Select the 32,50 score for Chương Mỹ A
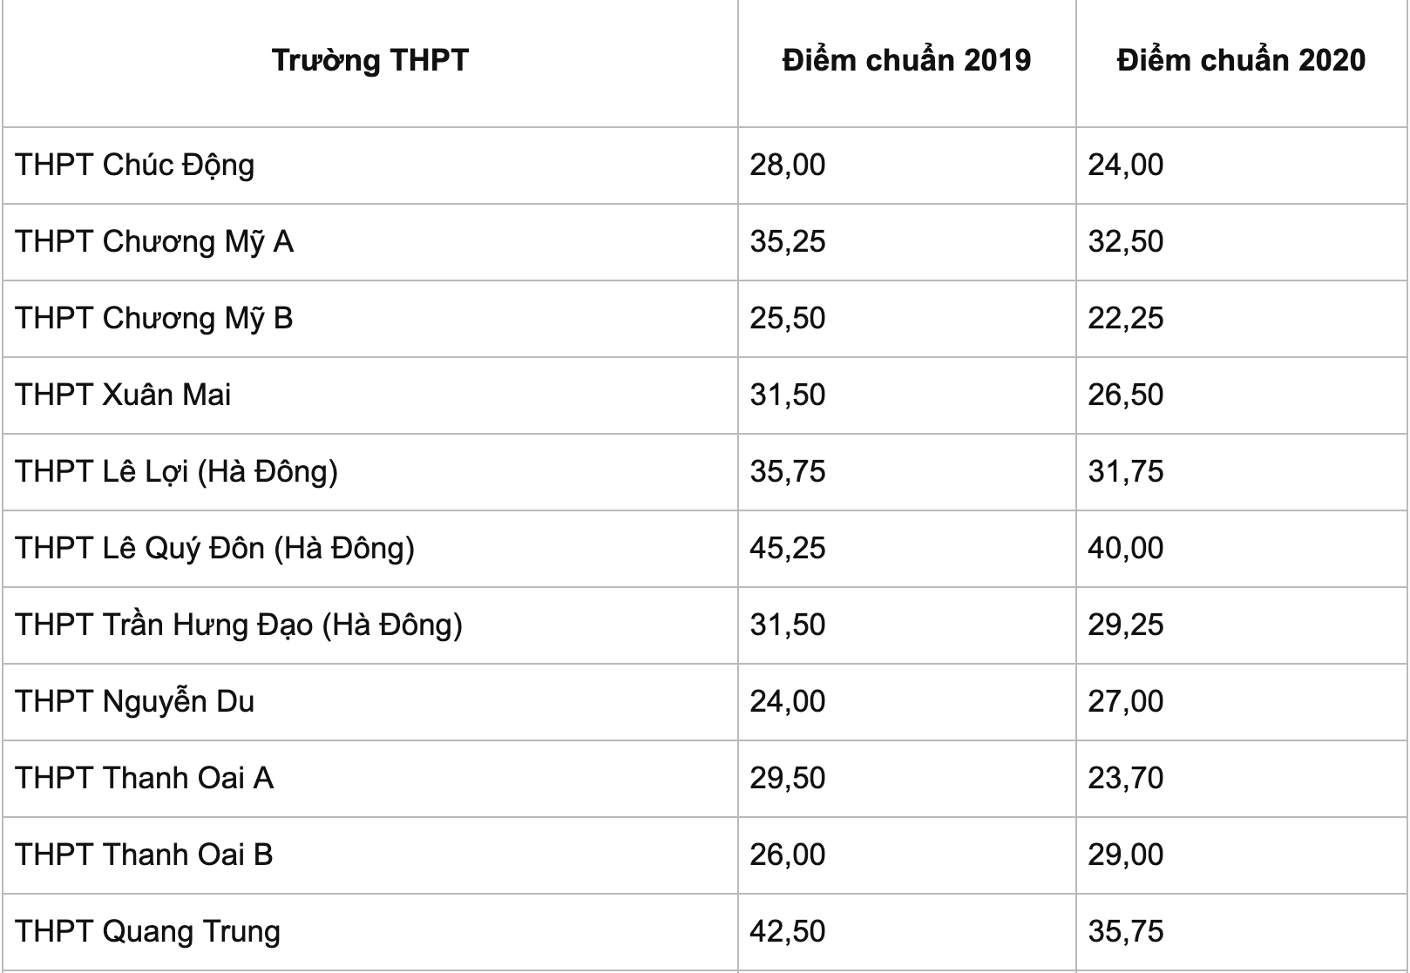The width and height of the screenshot is (1410, 973). pos(1126,241)
